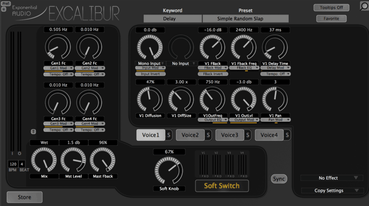Solo Voice3 with its S button
369x206 pixels.
248,135
